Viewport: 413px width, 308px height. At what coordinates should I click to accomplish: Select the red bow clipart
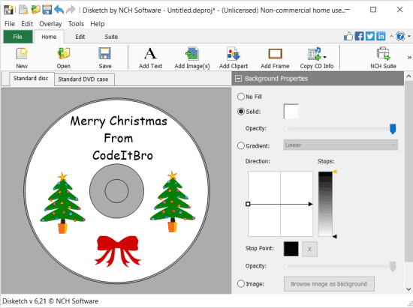118,251
